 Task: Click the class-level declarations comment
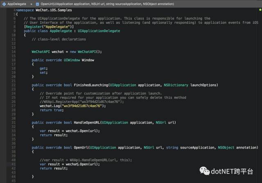tap(59, 39)
